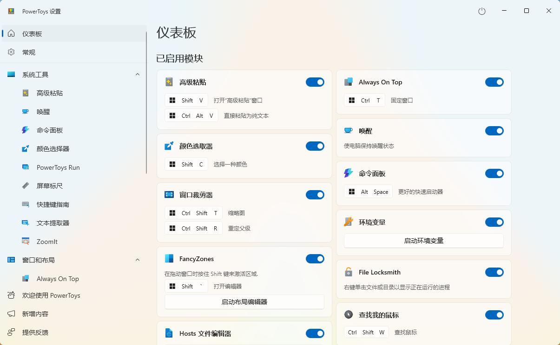Collapse the 窗口和布局 group chevron
This screenshot has height=345, width=560.
138,260
